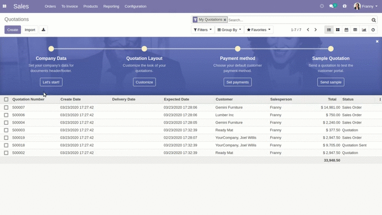Screen dimensions: 382x215
Task: Open the Group By dropdown
Action: 229,30
